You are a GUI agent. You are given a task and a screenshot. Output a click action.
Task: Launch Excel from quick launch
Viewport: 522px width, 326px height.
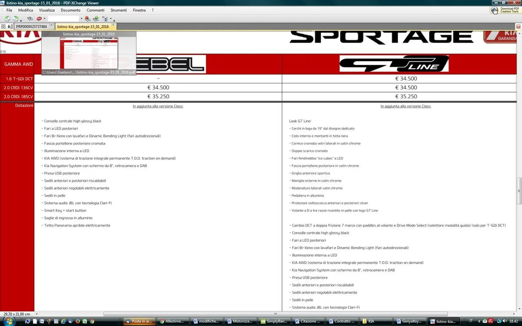(x=84, y=321)
